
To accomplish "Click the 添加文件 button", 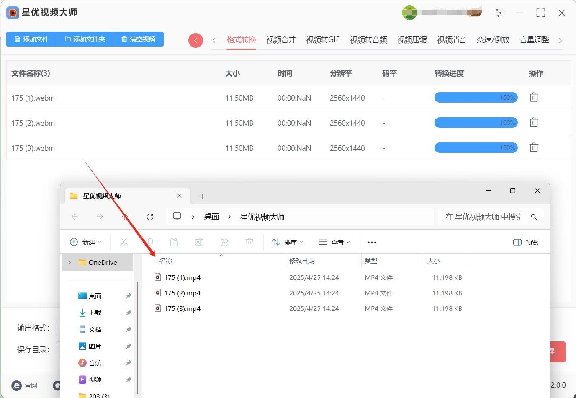I will point(31,39).
